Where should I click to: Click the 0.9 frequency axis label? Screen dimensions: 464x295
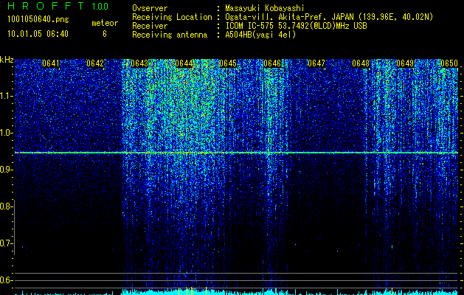pos(6,170)
